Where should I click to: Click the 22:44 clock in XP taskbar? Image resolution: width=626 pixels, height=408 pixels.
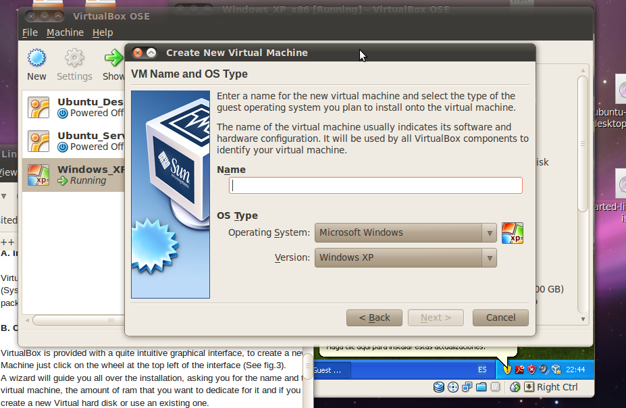point(575,369)
